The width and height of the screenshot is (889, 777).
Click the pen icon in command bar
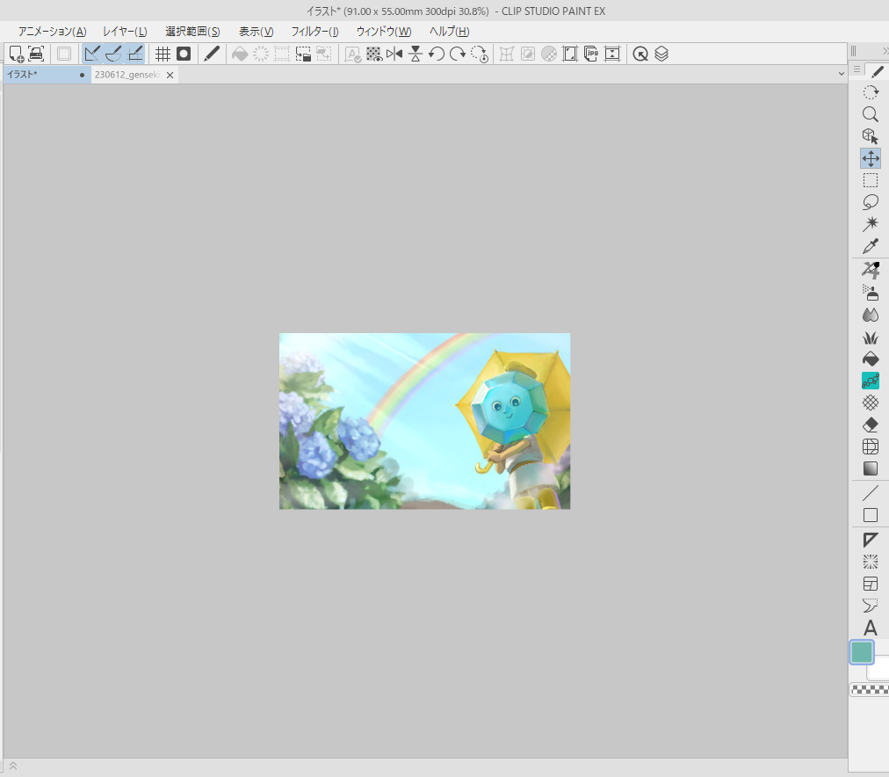(212, 54)
